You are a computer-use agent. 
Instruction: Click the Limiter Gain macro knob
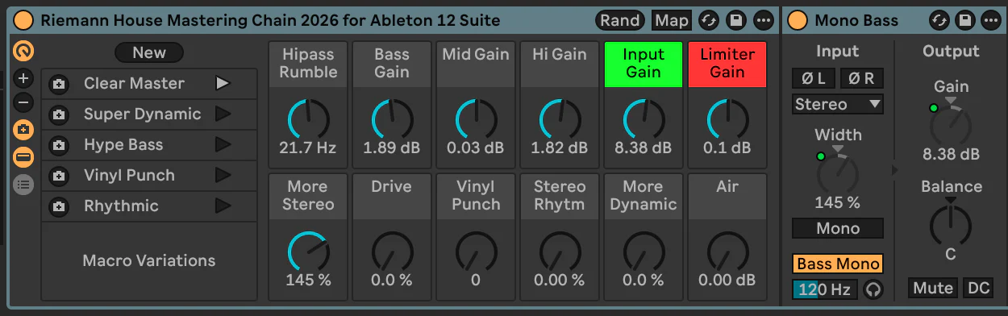[727, 119]
